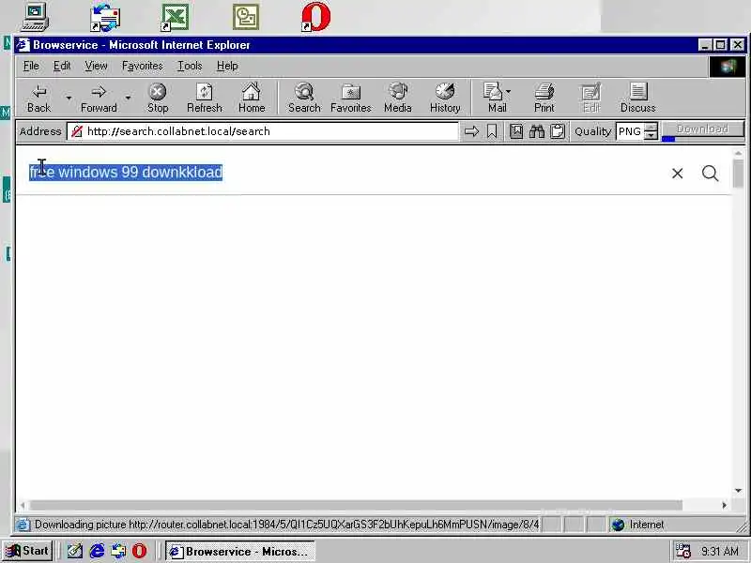Click the horizontal scrollbar right arrow

[724, 505]
